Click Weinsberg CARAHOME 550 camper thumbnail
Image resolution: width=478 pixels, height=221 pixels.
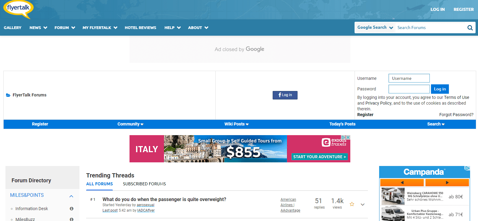click(393, 196)
